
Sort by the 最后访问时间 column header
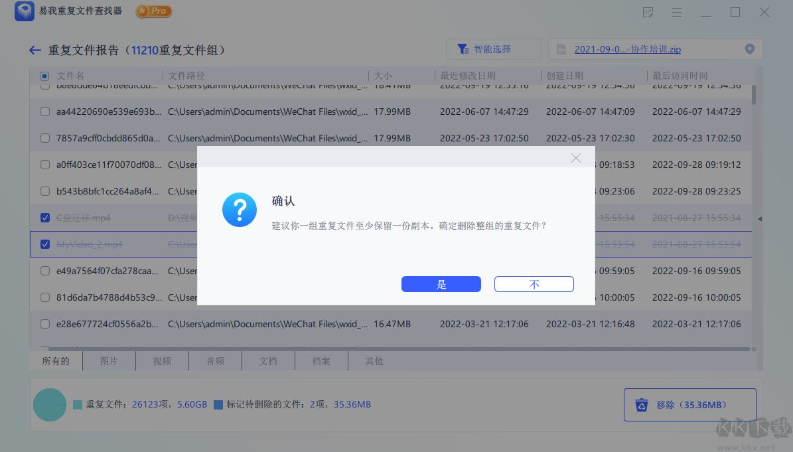(x=680, y=76)
